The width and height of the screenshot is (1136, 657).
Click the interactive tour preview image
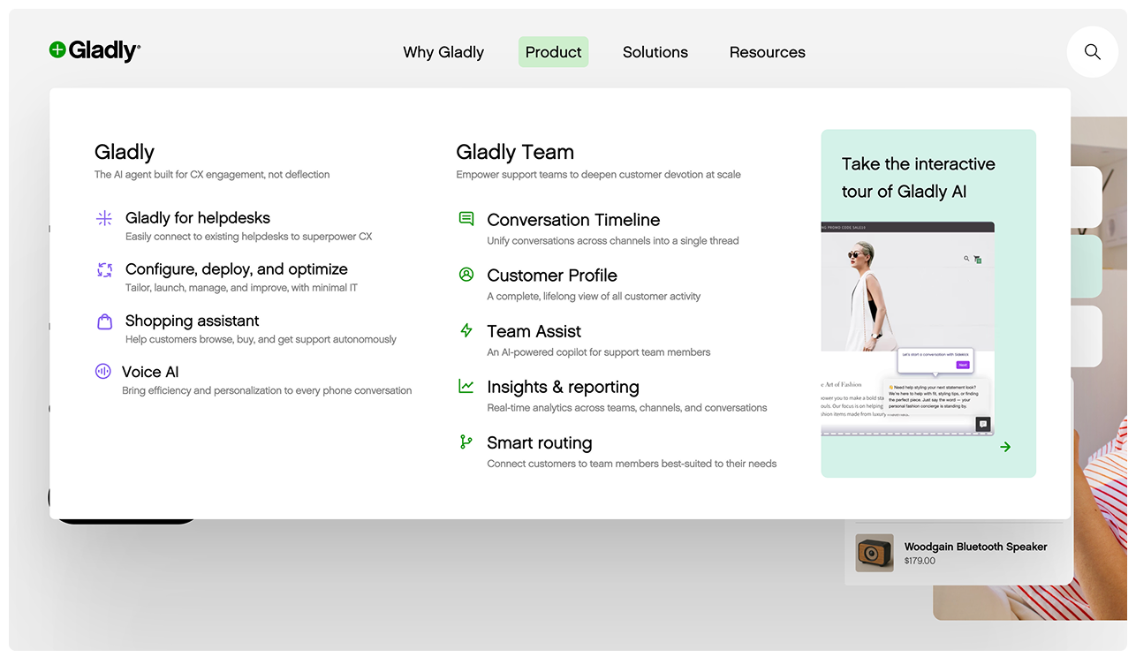pyautogui.click(x=908, y=328)
